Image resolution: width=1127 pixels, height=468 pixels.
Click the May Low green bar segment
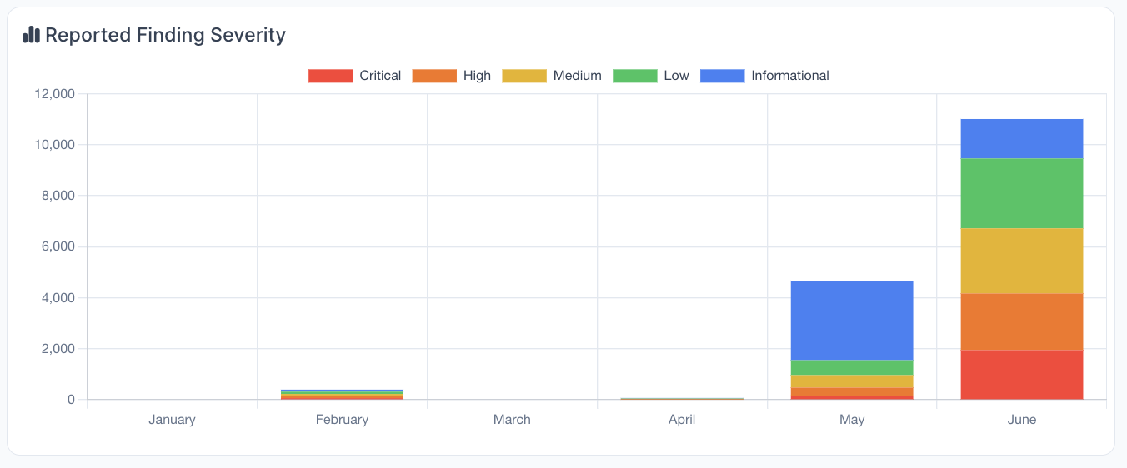(x=851, y=367)
